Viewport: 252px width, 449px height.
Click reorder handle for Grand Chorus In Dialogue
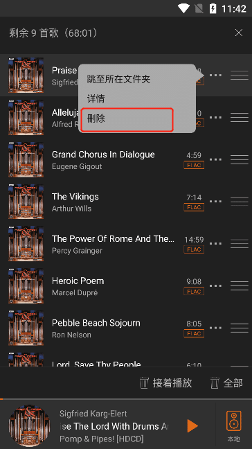240,159
